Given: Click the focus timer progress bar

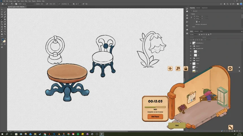Looking at the screenshot, I should (x=155, y=107).
